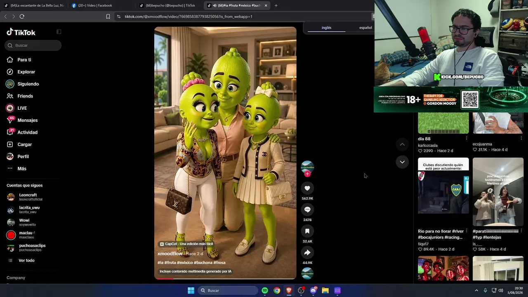Open the Leoncraft followed account
The height and width of the screenshot is (297, 528).
(x=25, y=197)
